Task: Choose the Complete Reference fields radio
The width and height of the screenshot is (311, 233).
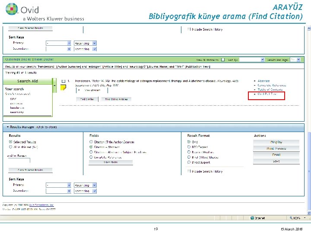Action: point(91,157)
